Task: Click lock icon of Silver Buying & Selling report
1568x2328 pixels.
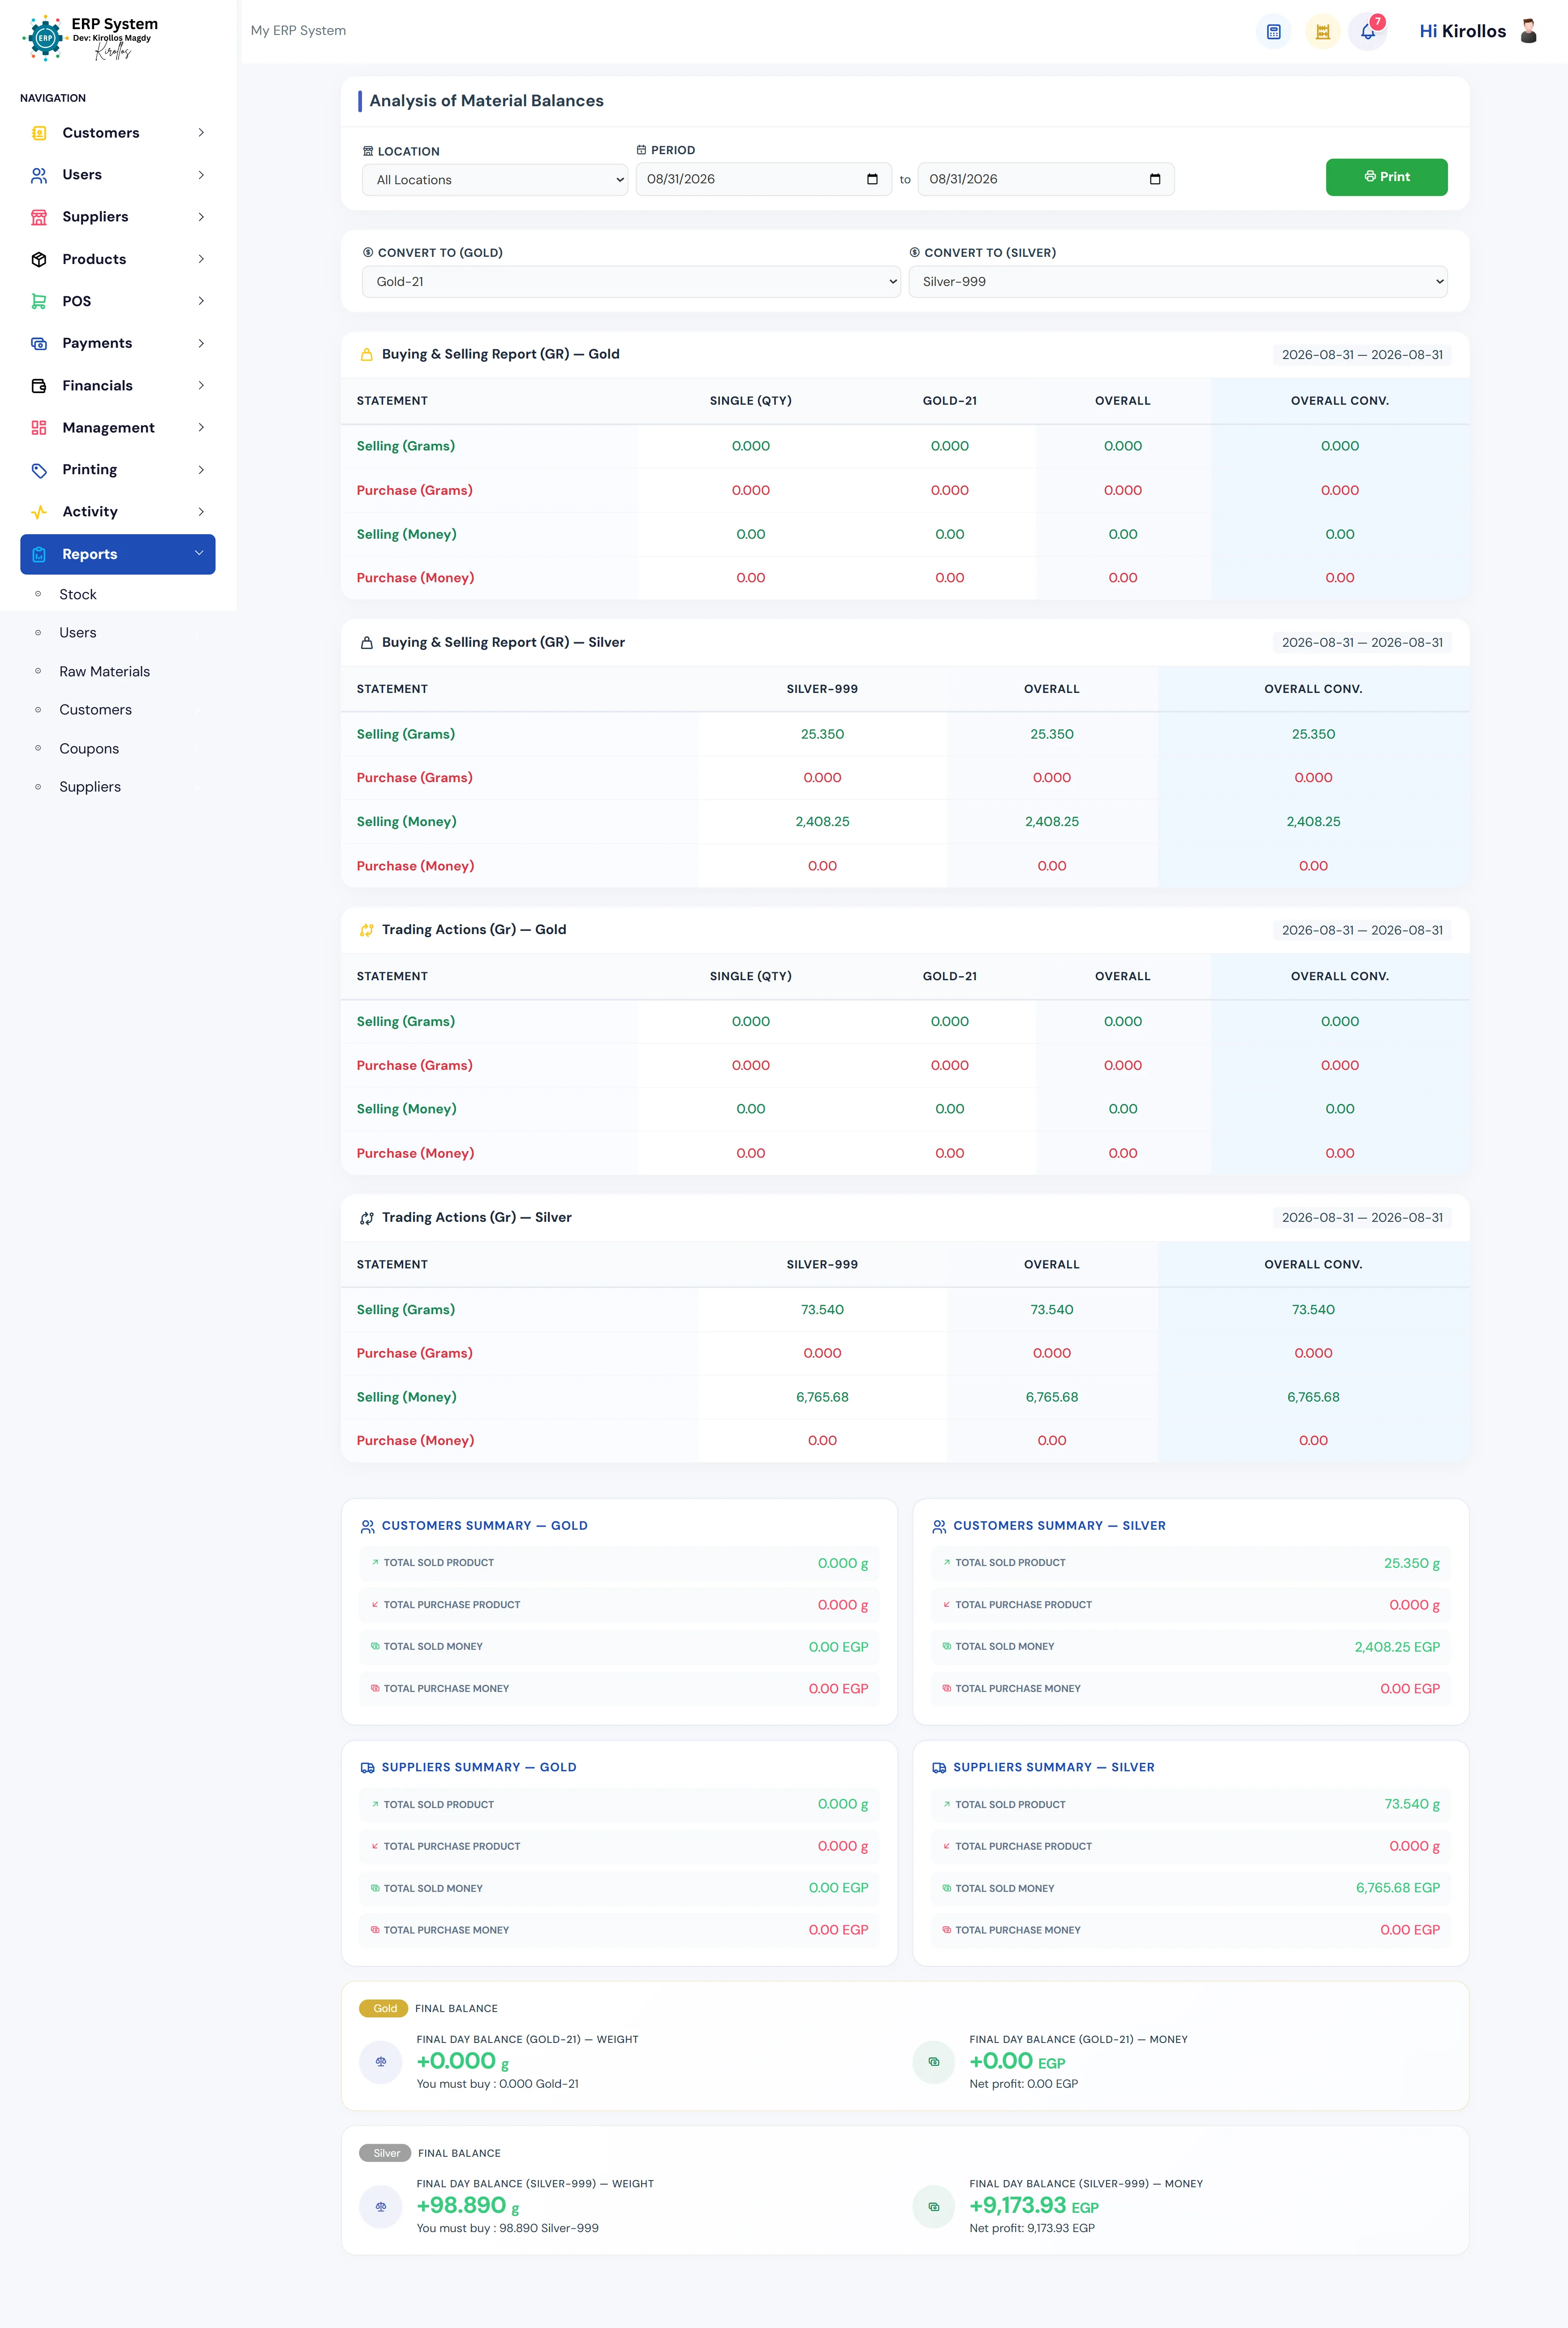Action: (367, 642)
